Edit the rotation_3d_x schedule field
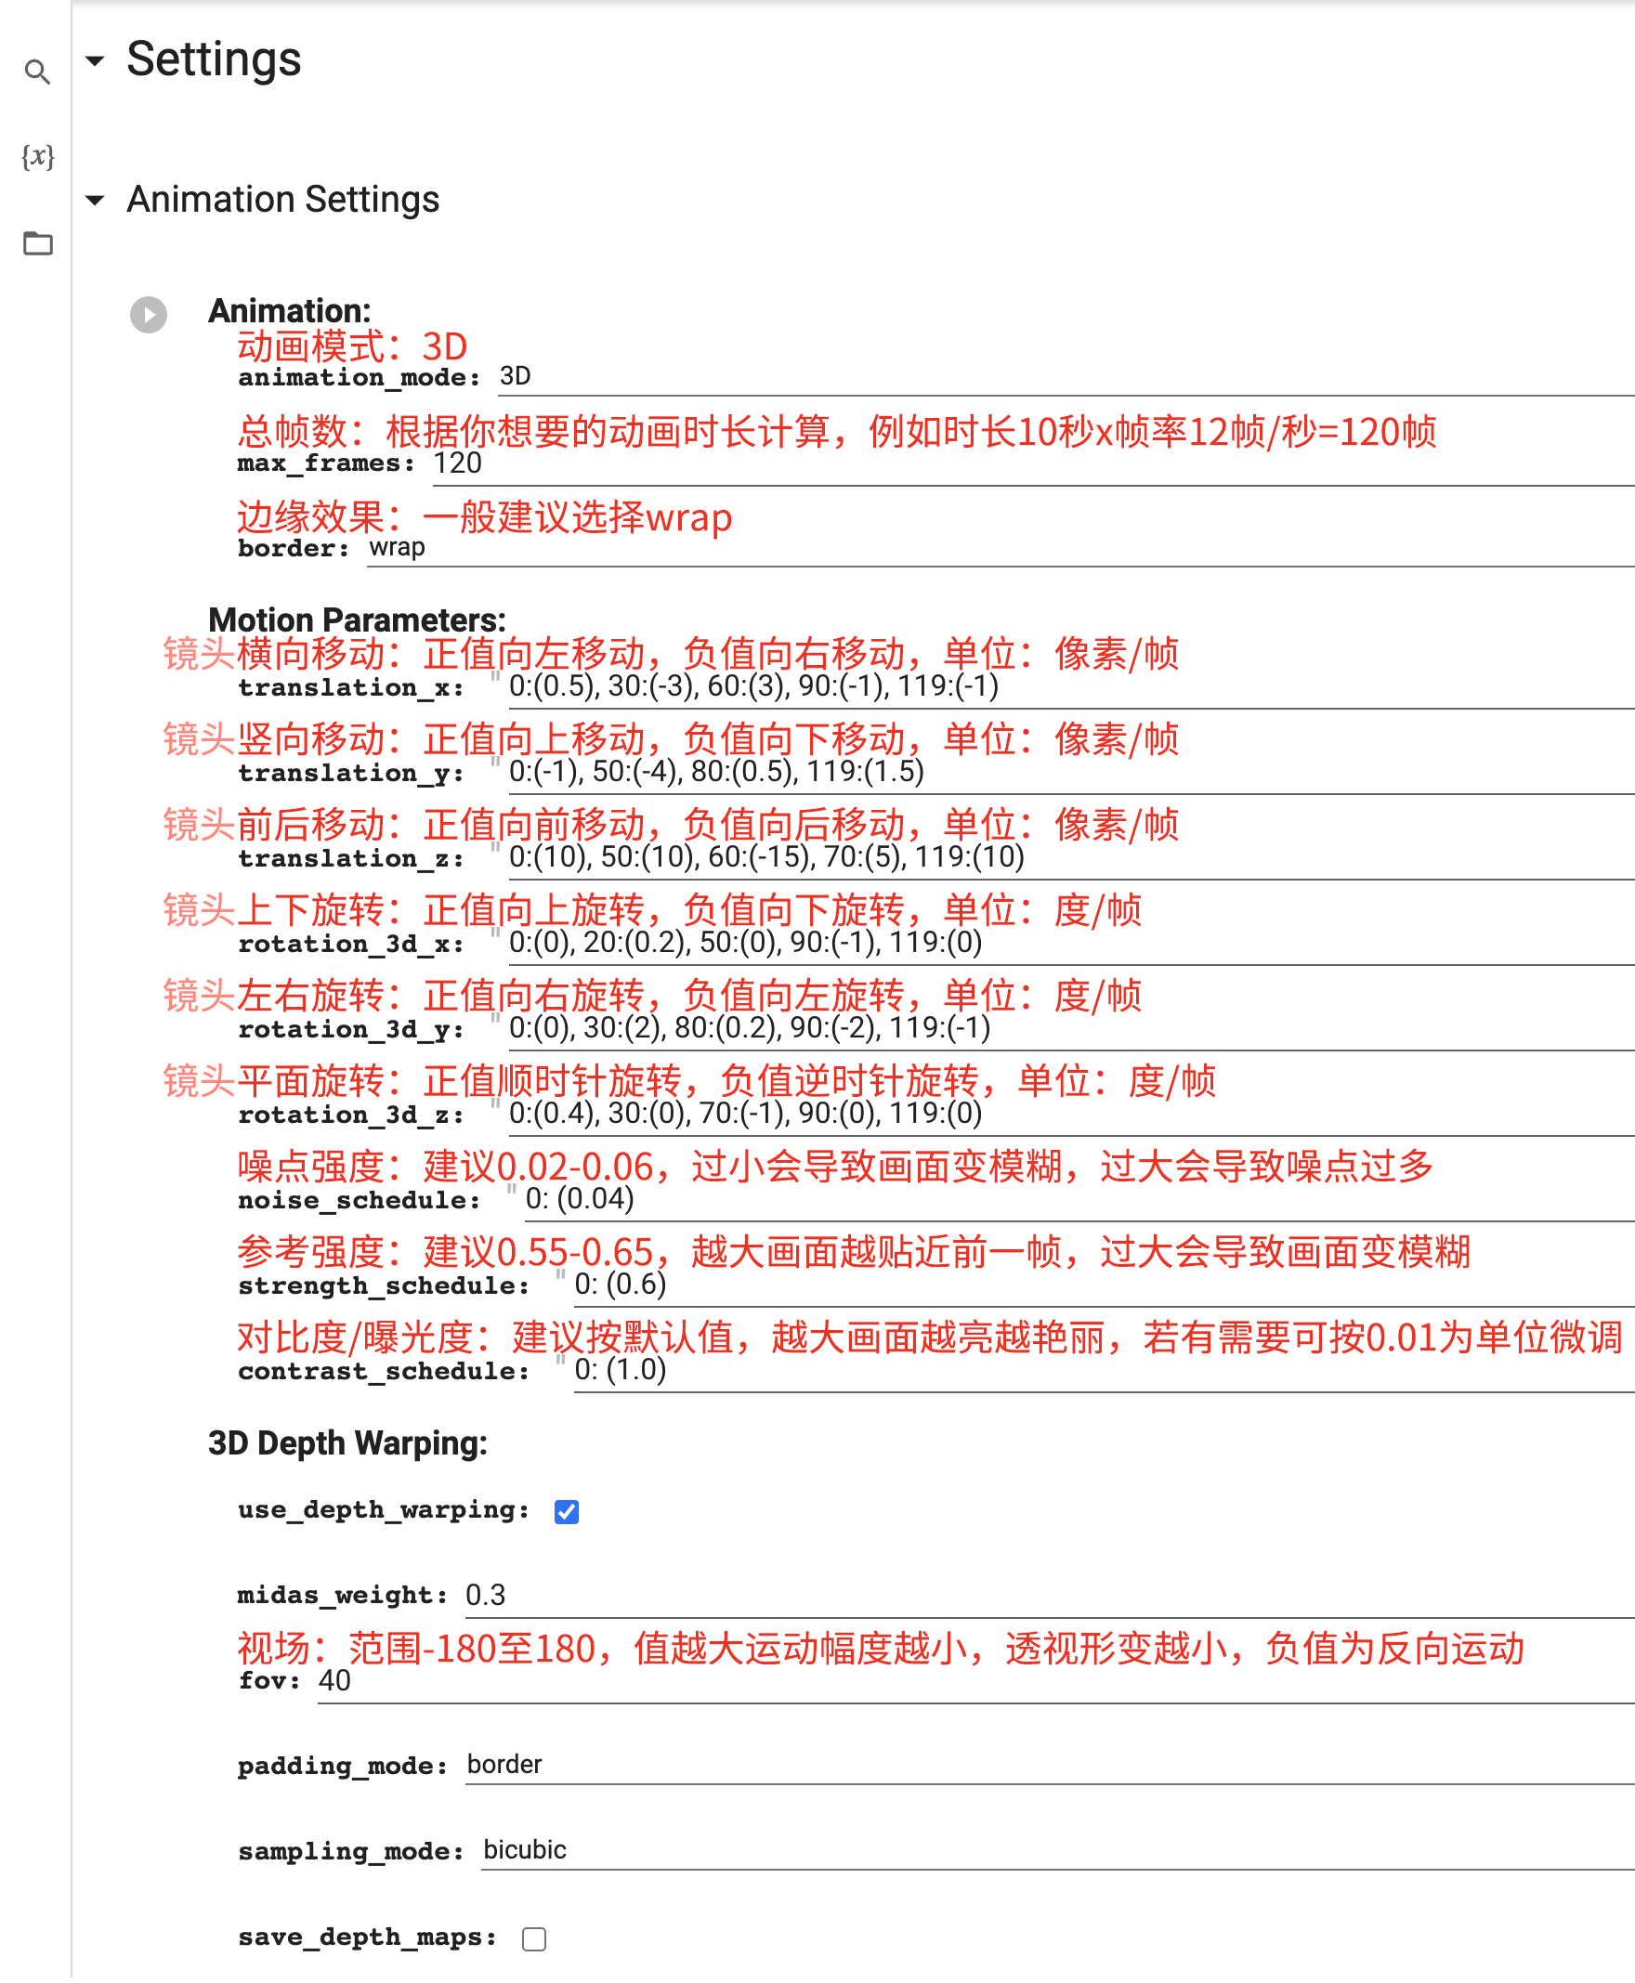The width and height of the screenshot is (1635, 1983). (1071, 945)
